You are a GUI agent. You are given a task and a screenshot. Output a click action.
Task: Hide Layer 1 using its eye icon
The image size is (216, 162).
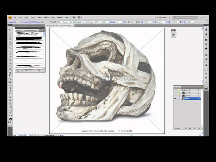[175, 99]
